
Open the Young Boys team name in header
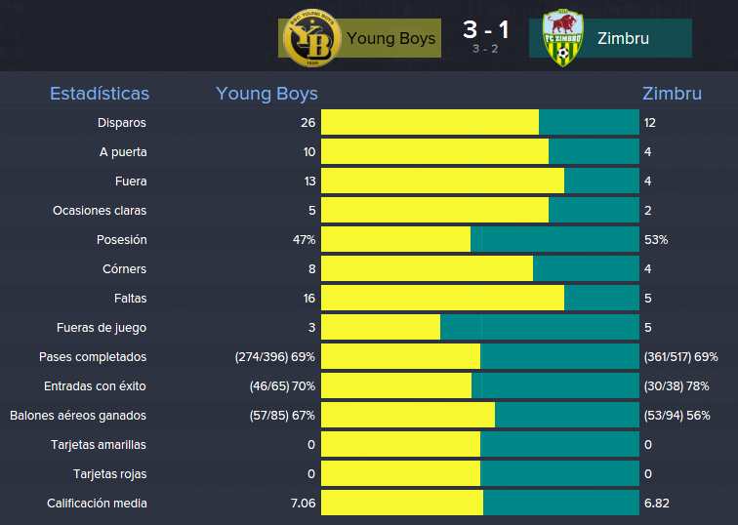(390, 39)
